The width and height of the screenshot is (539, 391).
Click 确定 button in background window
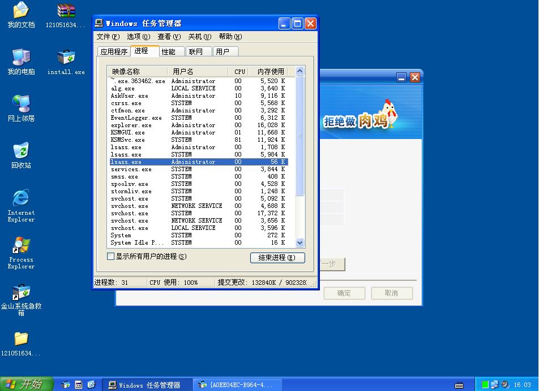tap(344, 293)
